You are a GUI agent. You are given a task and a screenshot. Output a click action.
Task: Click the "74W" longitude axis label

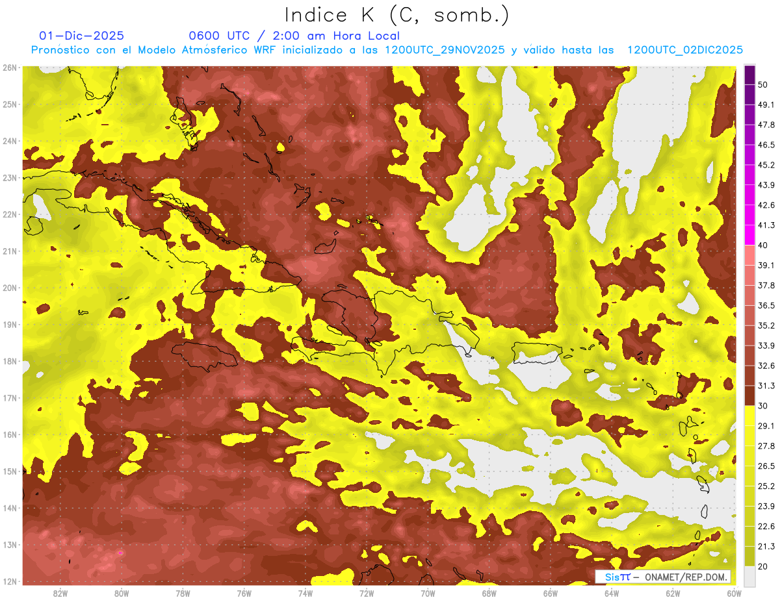pos(305,593)
